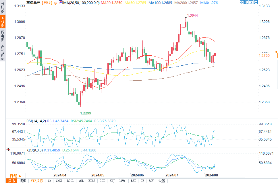Click the 2024/05 date label on the time axis
The image size is (278, 183).
pos(98,175)
